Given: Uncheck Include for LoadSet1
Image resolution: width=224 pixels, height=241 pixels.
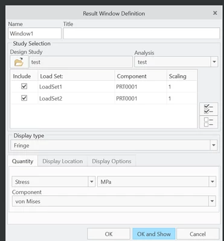Looking at the screenshot, I should click(24, 86).
